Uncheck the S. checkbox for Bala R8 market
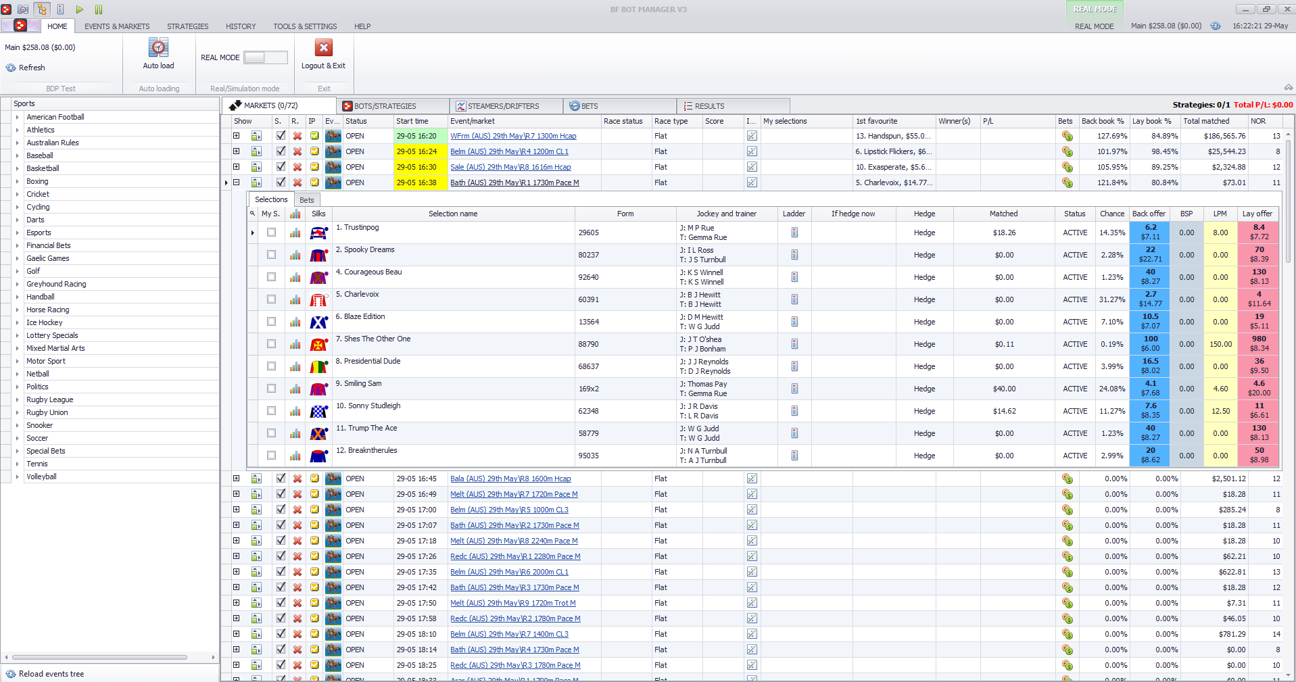This screenshot has height=682, width=1296. coord(281,479)
